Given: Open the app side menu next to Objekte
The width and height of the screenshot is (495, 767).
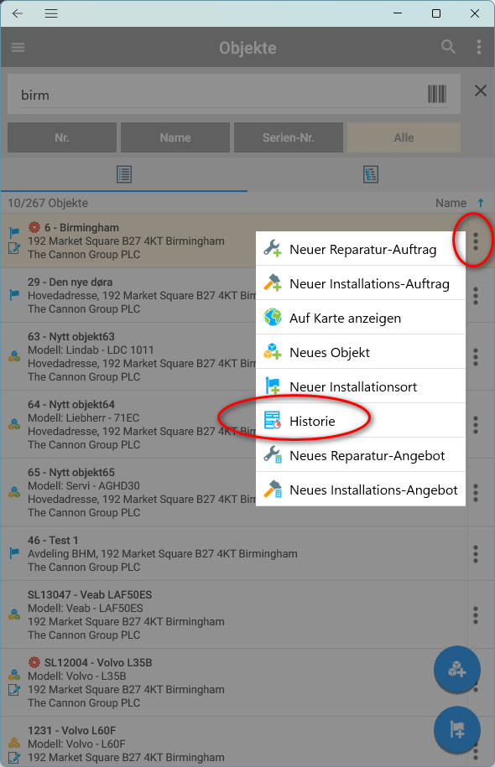Looking at the screenshot, I should click(18, 48).
